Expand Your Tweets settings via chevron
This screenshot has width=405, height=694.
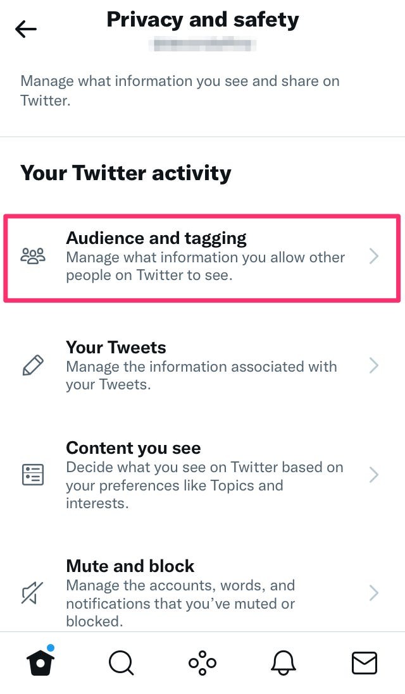(x=374, y=365)
